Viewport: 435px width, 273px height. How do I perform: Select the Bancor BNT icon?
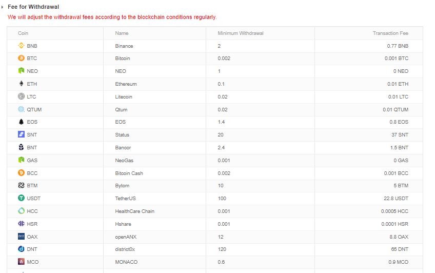[21, 147]
